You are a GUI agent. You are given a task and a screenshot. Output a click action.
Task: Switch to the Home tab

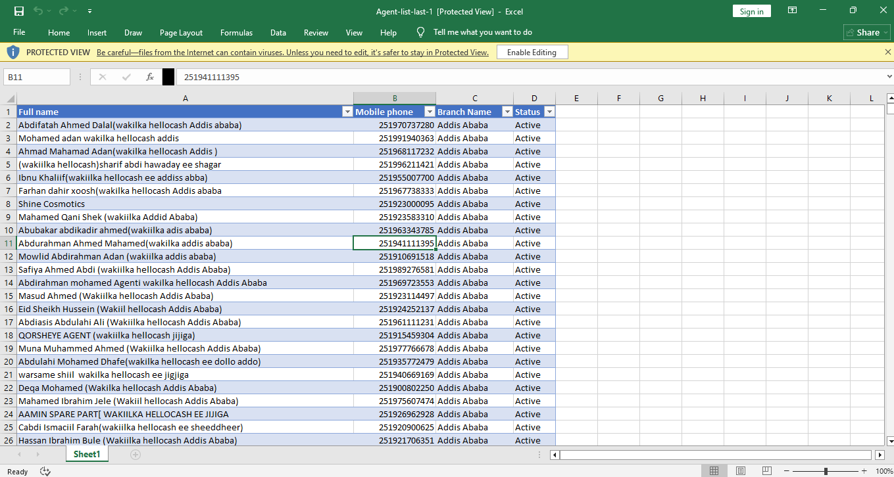tap(59, 33)
